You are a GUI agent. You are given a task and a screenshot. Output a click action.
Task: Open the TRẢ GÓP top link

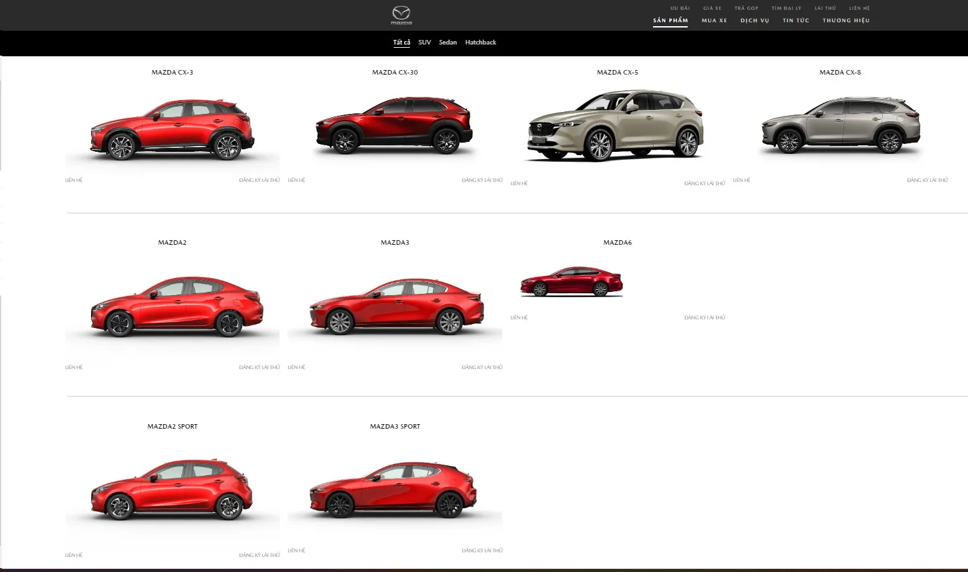tap(747, 8)
